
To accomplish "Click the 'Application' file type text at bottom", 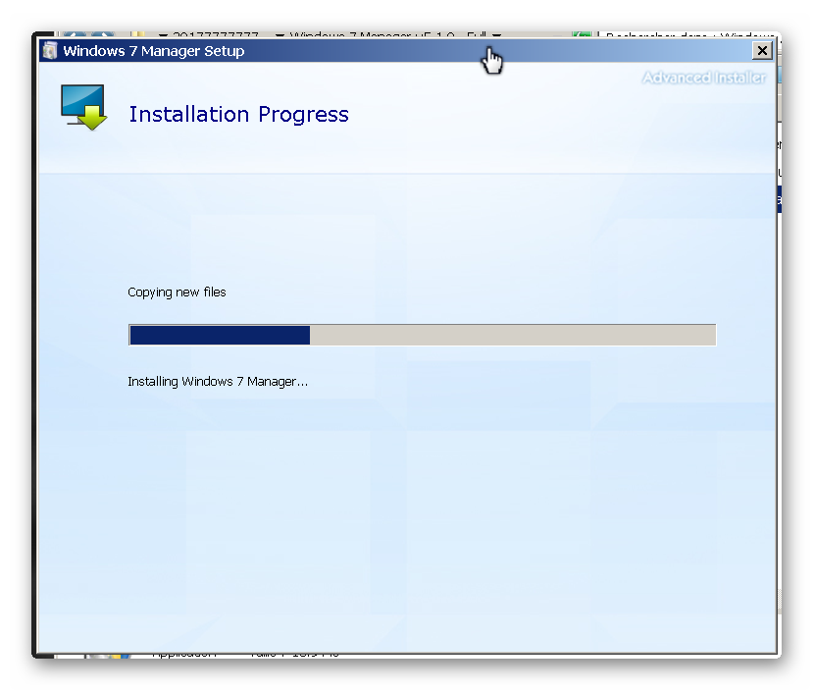I will pos(184,654).
